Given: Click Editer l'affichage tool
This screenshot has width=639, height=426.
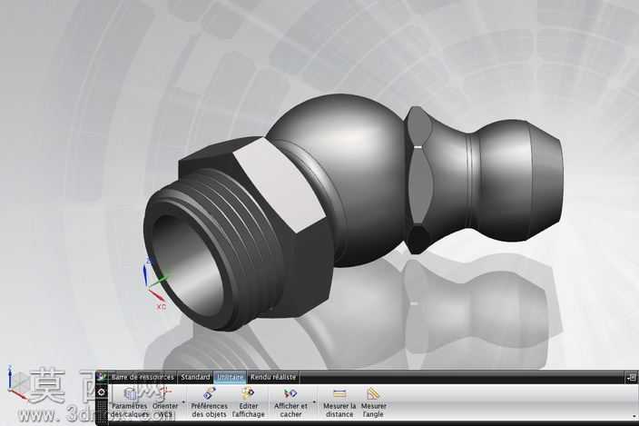Looking at the screenshot, I should coord(248,402).
